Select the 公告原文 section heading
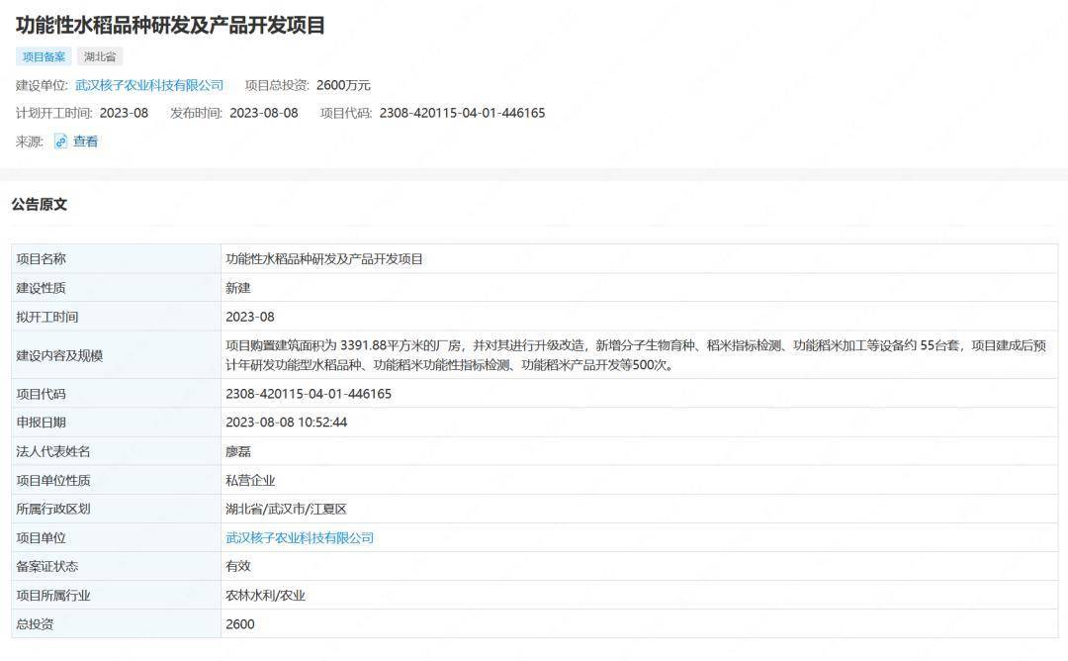1068x661 pixels. [x=40, y=205]
